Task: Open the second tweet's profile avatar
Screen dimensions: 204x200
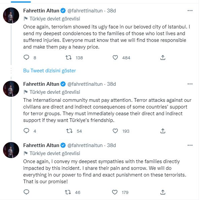Action: coord(11,89)
